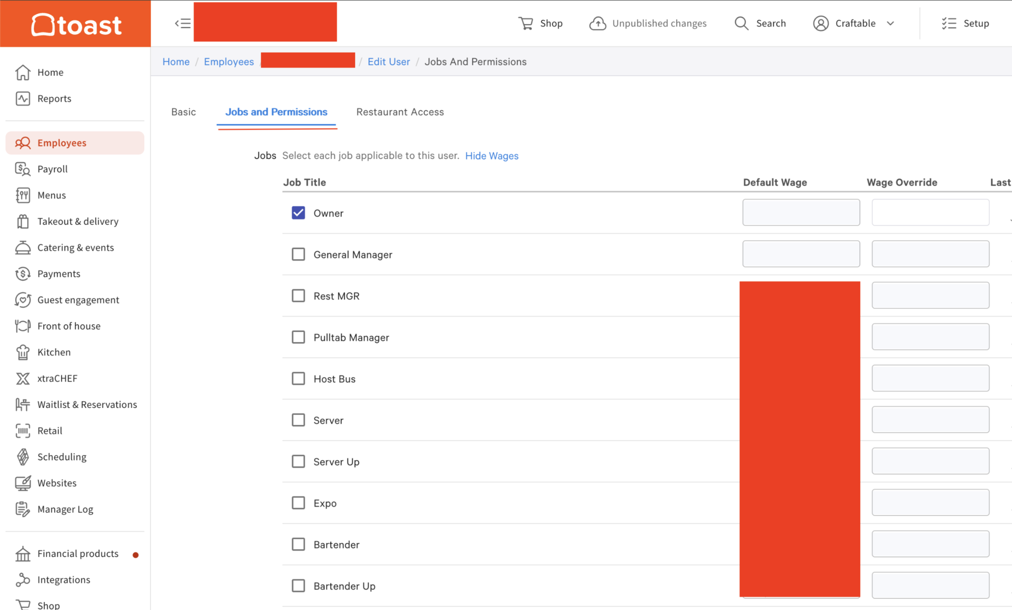
Task: Click the Menus utensils icon
Action: tap(23, 195)
